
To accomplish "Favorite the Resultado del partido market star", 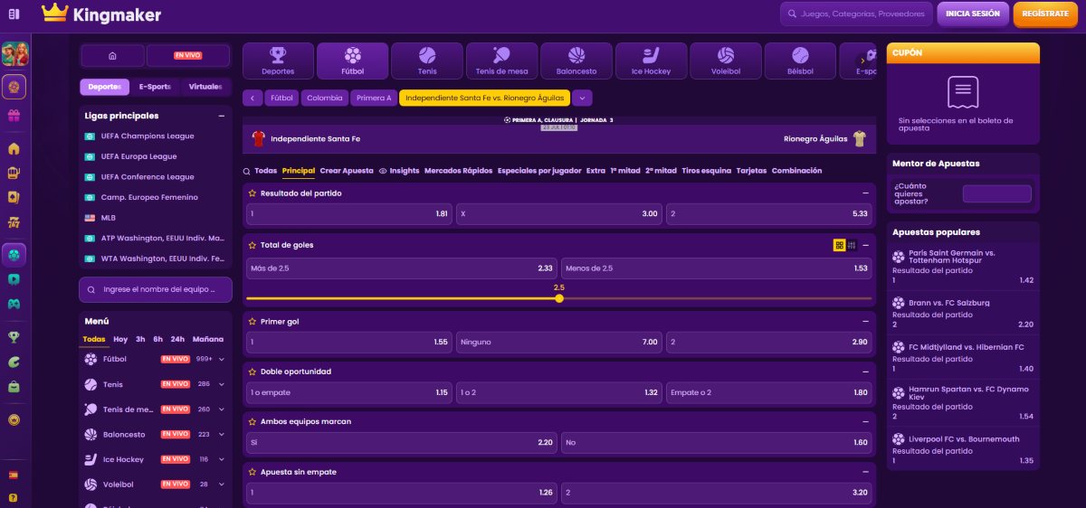I will click(x=252, y=193).
